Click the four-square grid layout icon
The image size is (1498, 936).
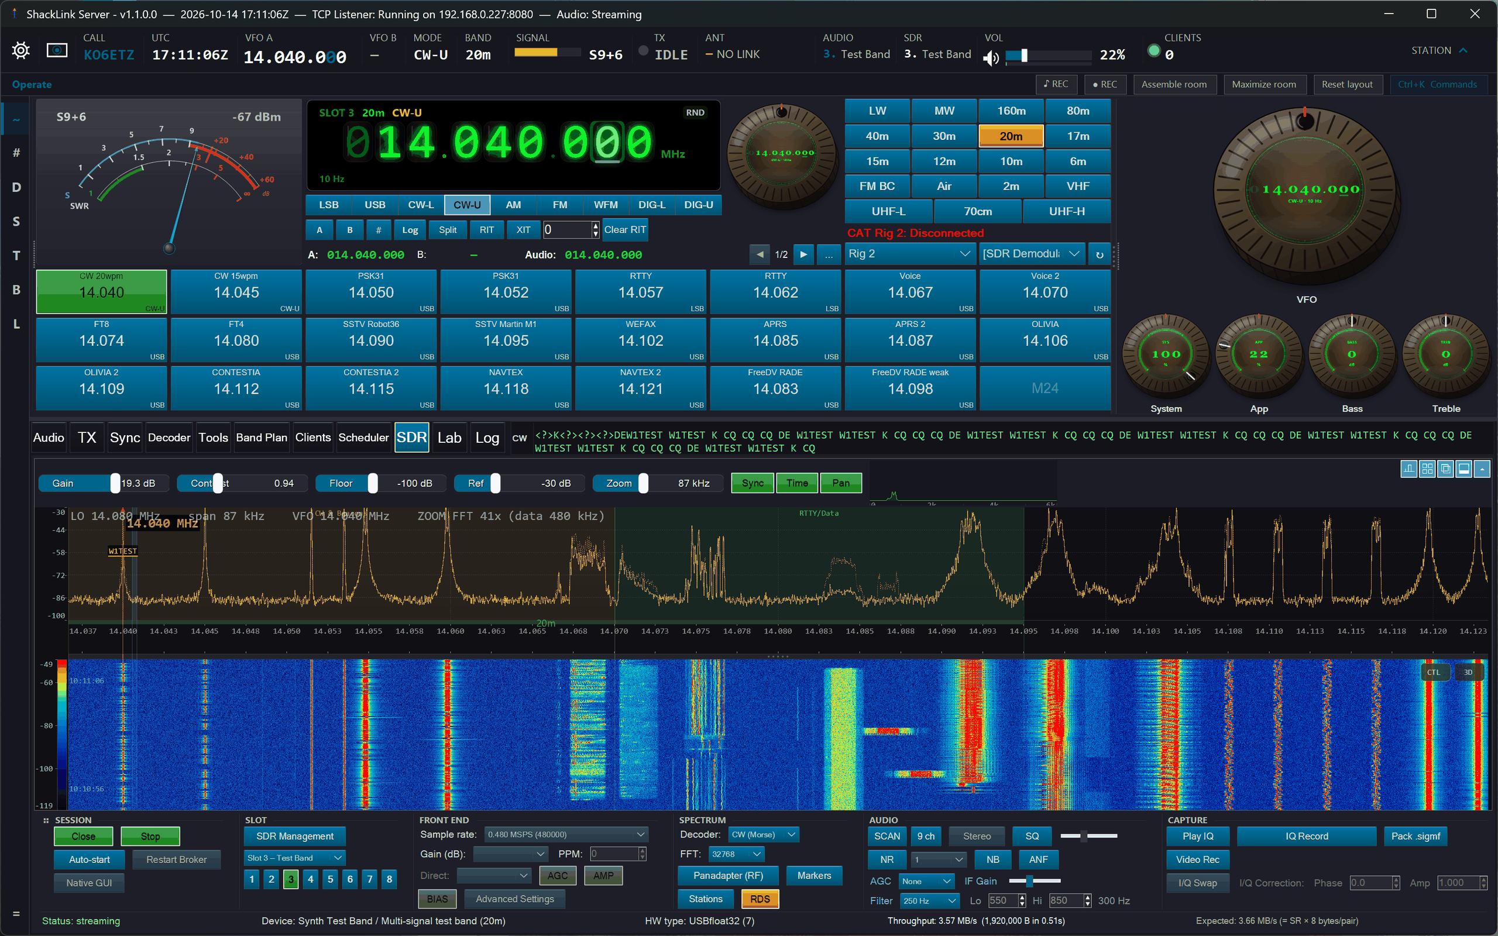[x=1427, y=469]
